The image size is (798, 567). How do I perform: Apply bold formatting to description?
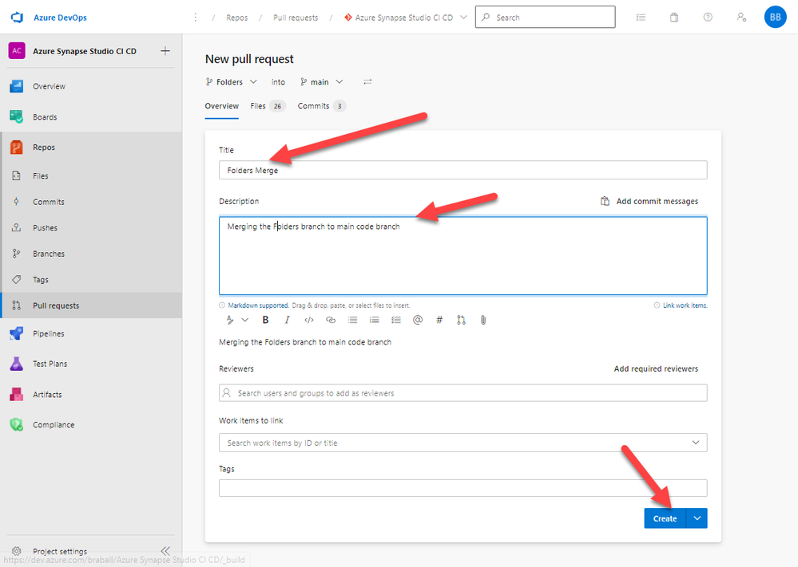(265, 320)
